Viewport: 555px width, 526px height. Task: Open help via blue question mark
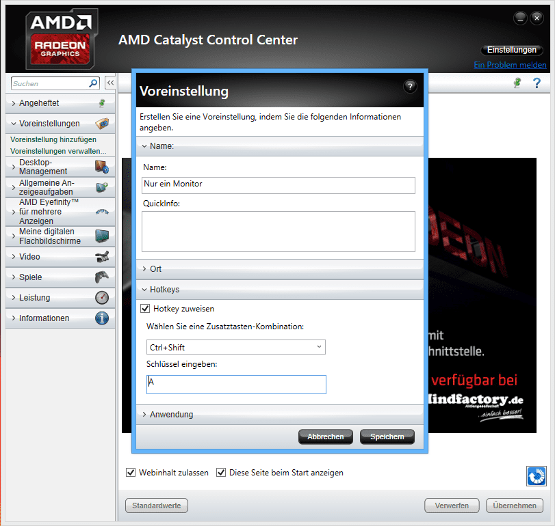[x=537, y=83]
